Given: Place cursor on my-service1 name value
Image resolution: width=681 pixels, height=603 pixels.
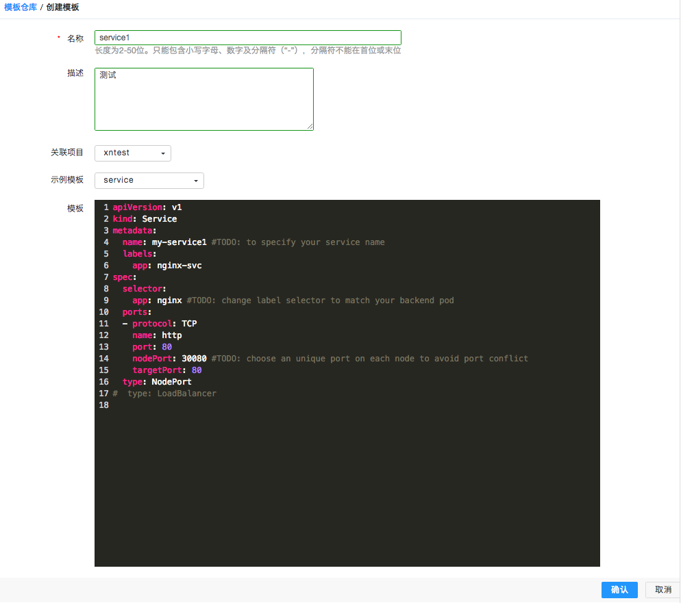Looking at the screenshot, I should [x=179, y=242].
